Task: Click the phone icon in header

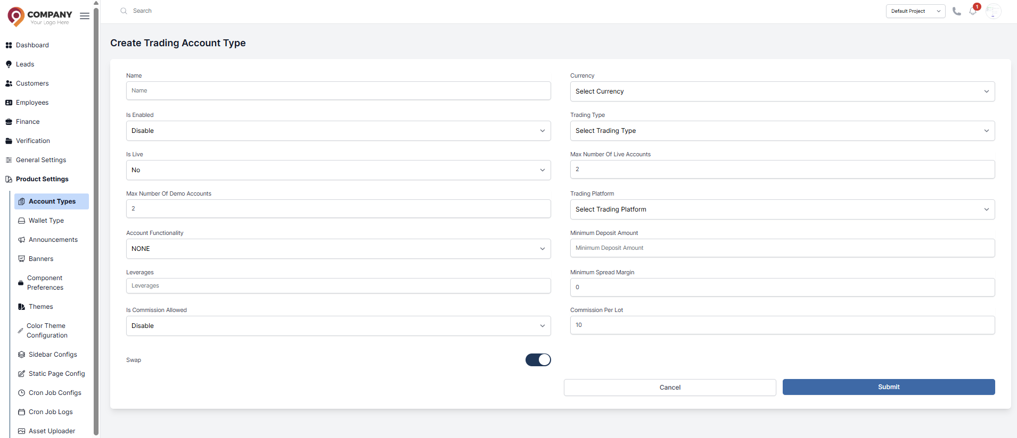Action: (x=957, y=11)
